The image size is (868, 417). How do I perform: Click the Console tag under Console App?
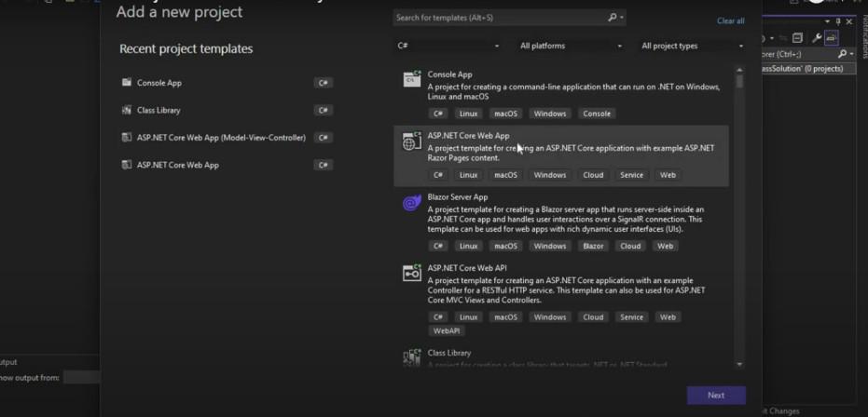click(597, 114)
